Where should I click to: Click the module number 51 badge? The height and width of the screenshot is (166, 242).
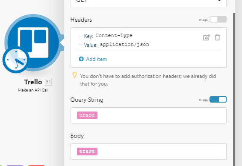point(48,82)
